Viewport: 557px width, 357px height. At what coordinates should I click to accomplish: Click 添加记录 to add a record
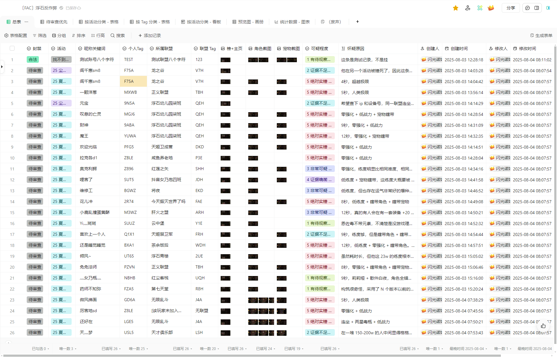150,35
